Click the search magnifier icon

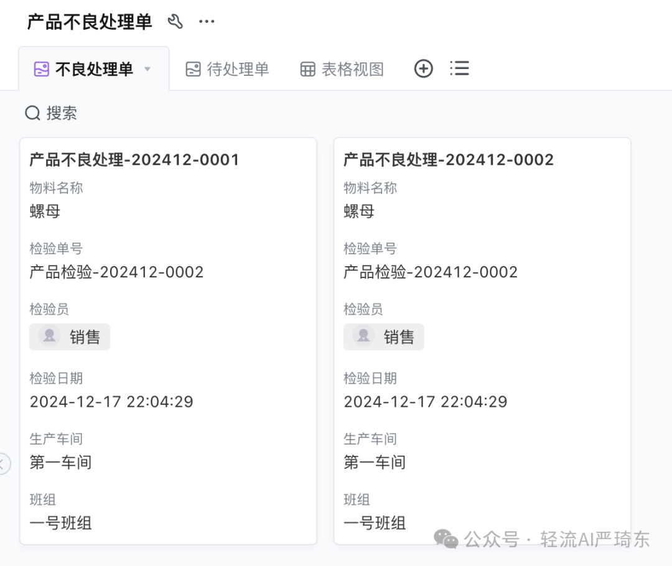point(32,113)
